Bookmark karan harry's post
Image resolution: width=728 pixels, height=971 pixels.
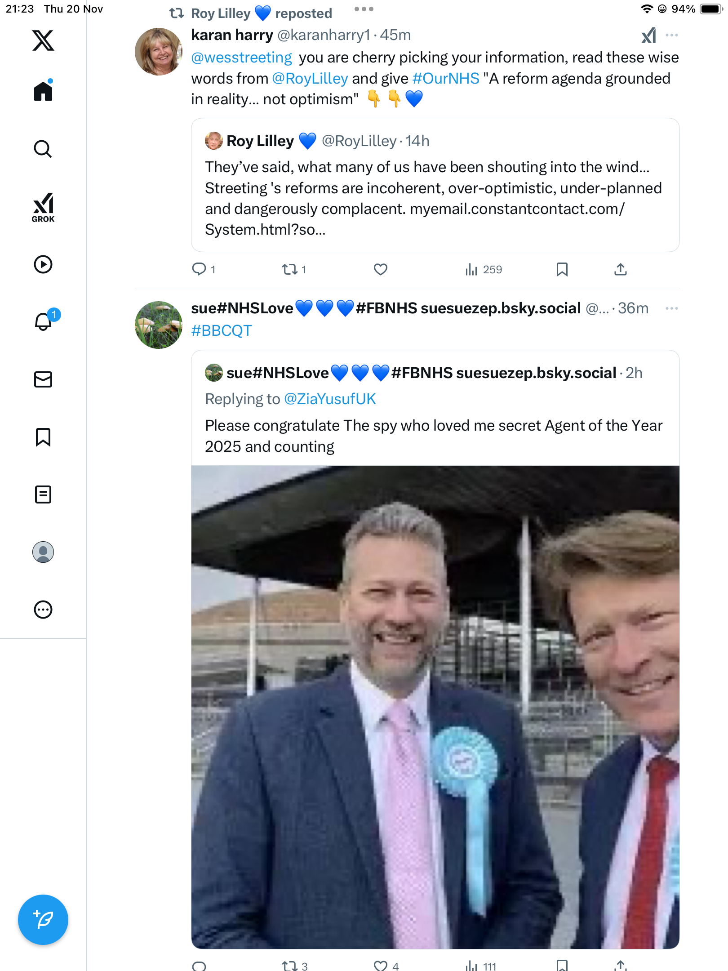pyautogui.click(x=562, y=269)
